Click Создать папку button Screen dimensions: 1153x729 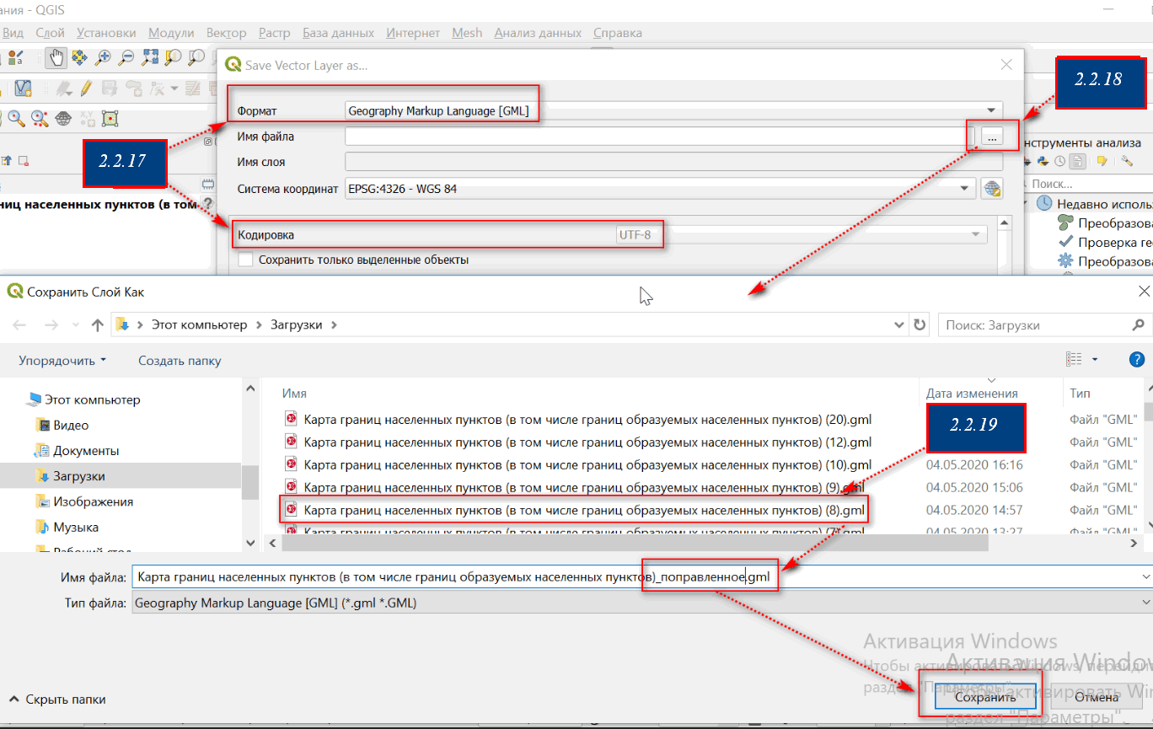[180, 360]
